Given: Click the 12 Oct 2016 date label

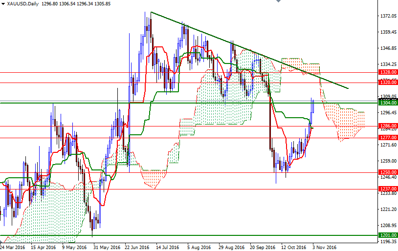Looking at the screenshot, I should [x=294, y=247].
